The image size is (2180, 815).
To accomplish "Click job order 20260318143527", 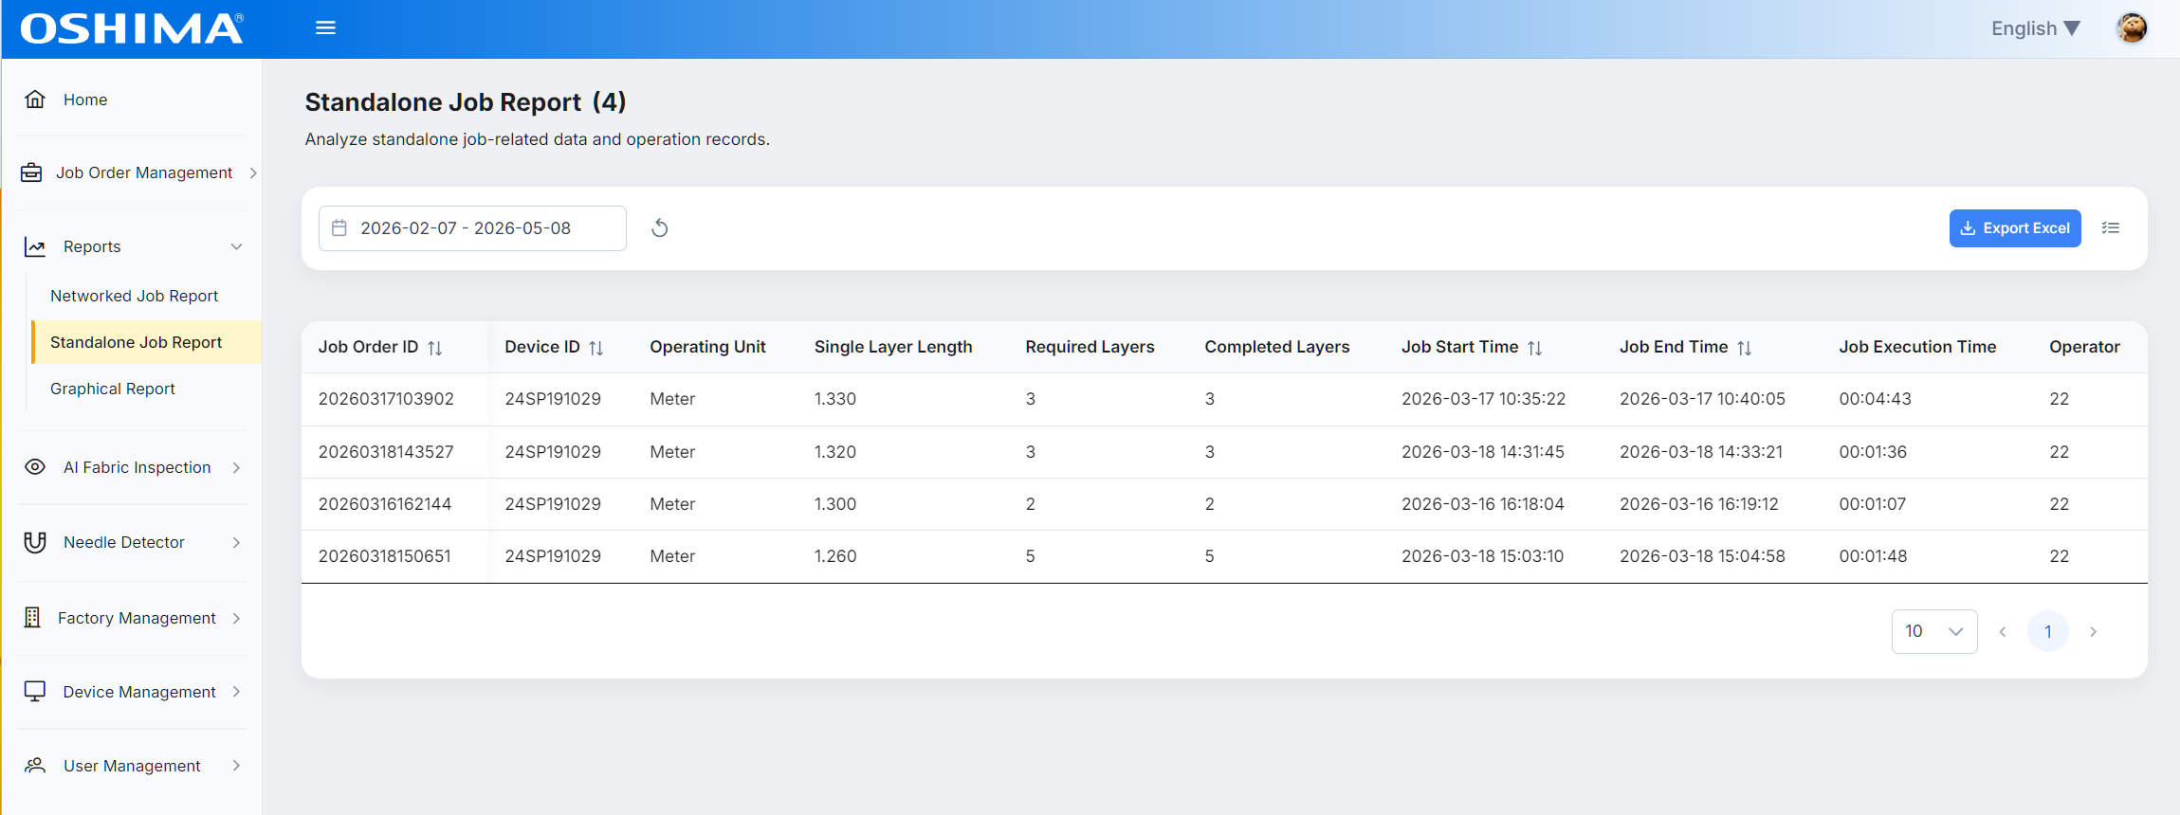I will point(386,452).
